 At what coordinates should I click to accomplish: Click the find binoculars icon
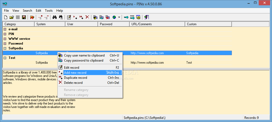pyautogui.click(x=54, y=17)
